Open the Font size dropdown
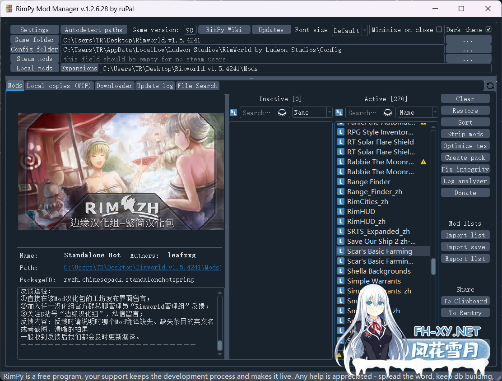This screenshot has height=381, width=502. tap(350, 30)
